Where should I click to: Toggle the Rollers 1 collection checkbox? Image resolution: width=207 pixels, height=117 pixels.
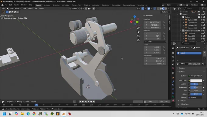(x=199, y=17)
